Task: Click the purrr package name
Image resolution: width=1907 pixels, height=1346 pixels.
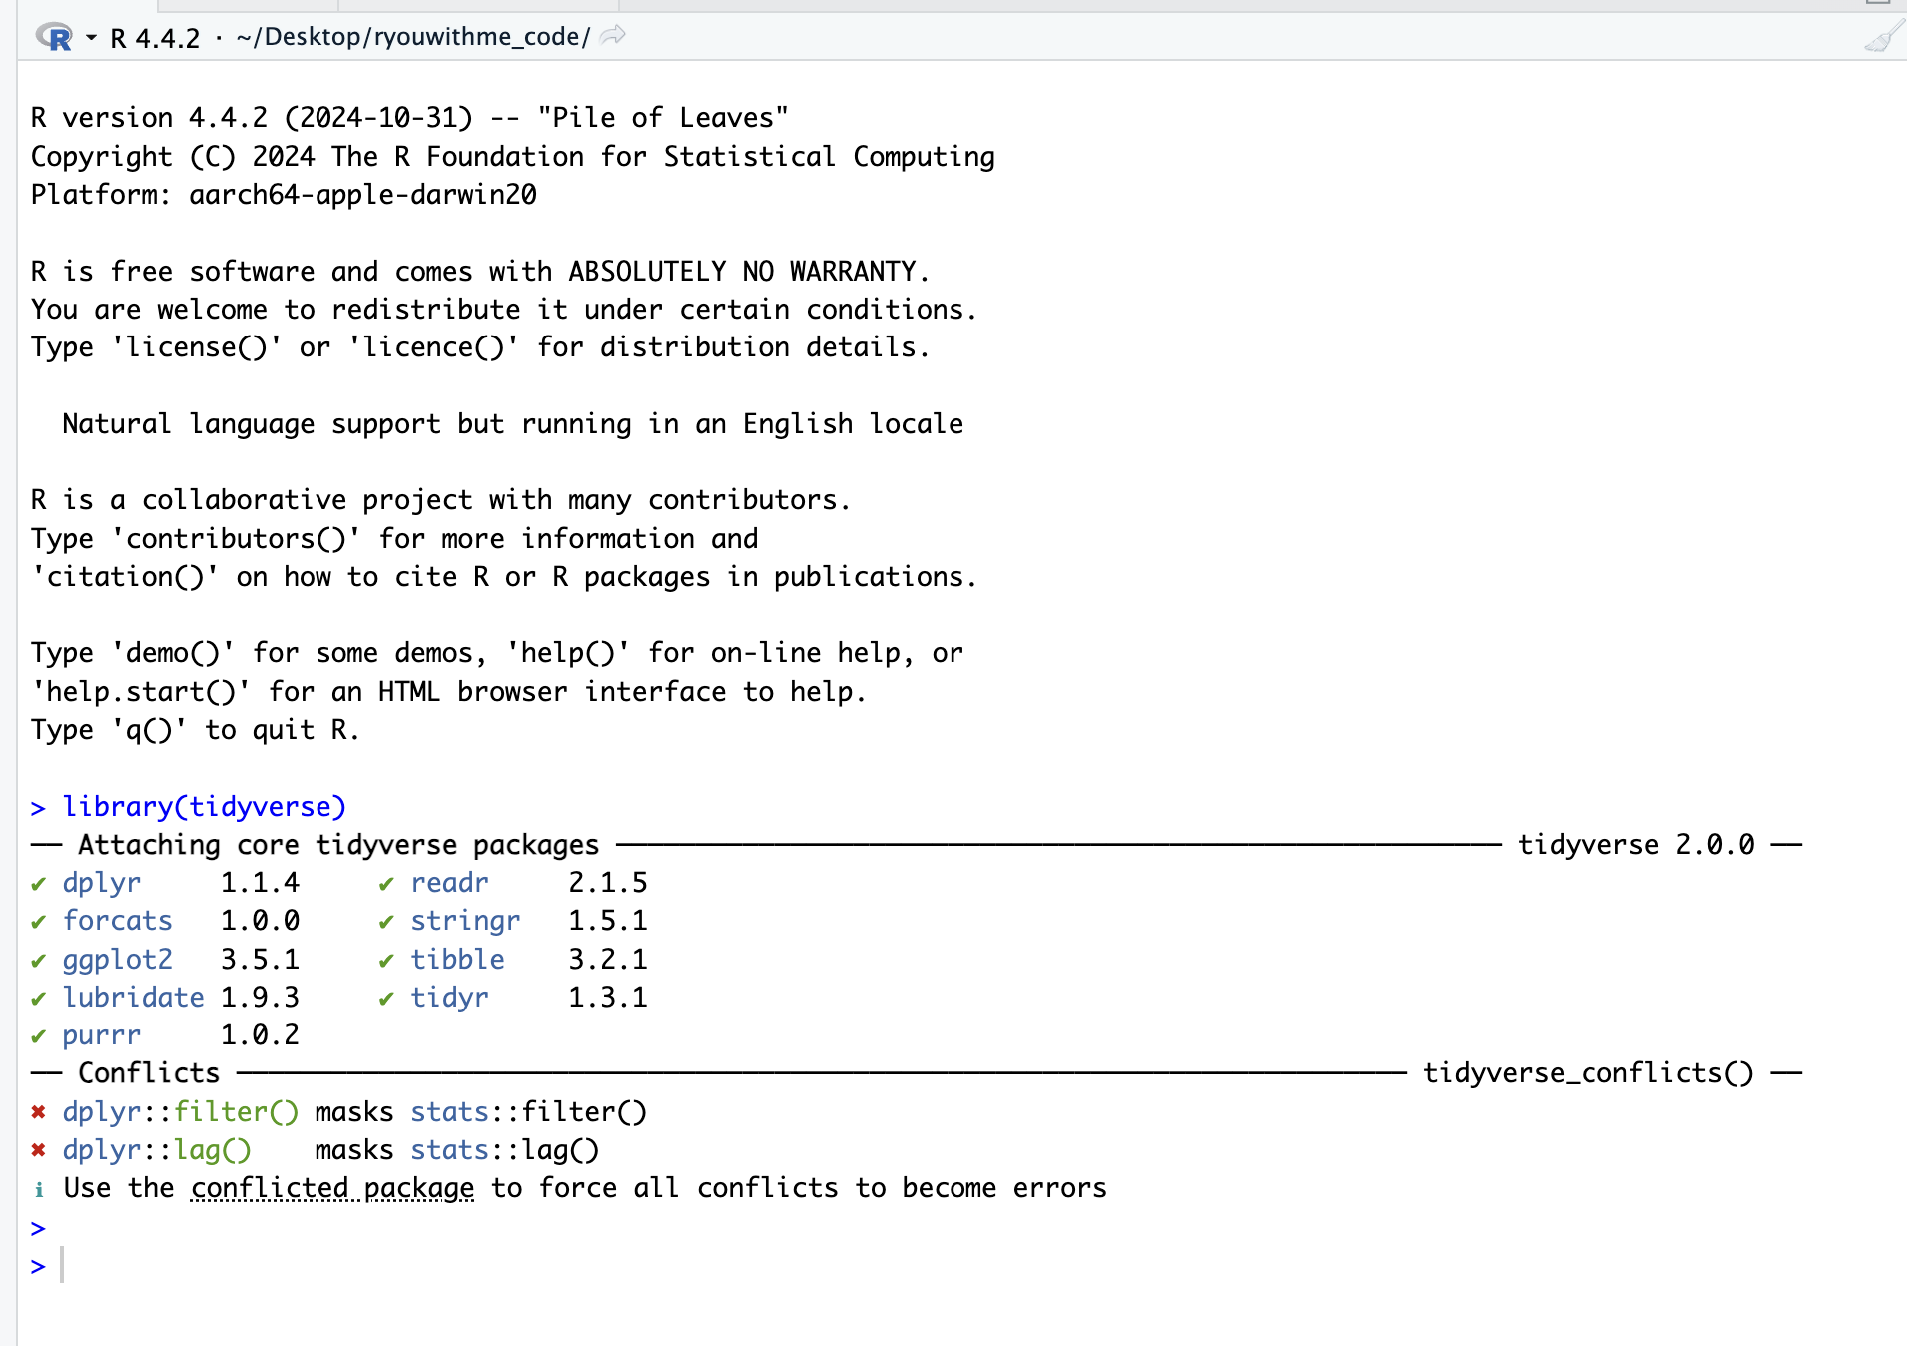Action: point(102,1035)
